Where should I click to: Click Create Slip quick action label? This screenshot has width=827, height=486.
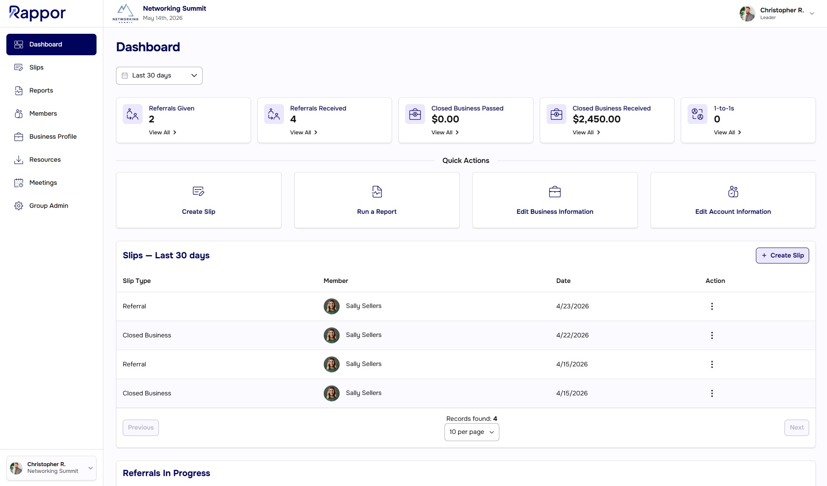pos(199,212)
